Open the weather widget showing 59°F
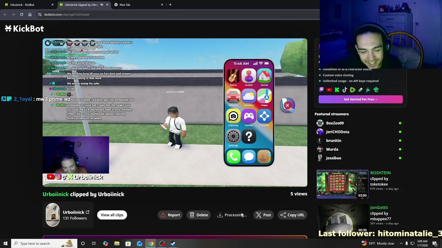The image size is (442, 248). pyautogui.click(x=378, y=244)
